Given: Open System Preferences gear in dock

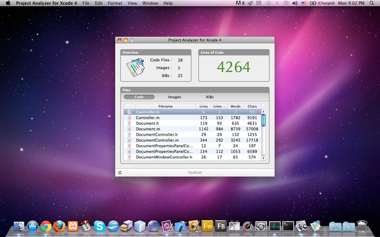Looking at the screenshot, I should (261, 227).
